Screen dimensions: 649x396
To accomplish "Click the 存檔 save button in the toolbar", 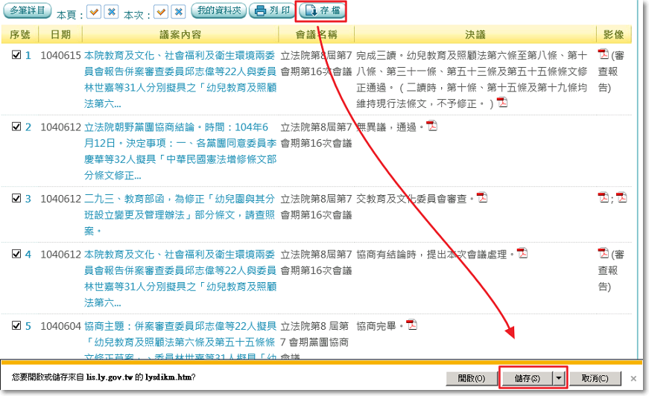I will click(321, 11).
